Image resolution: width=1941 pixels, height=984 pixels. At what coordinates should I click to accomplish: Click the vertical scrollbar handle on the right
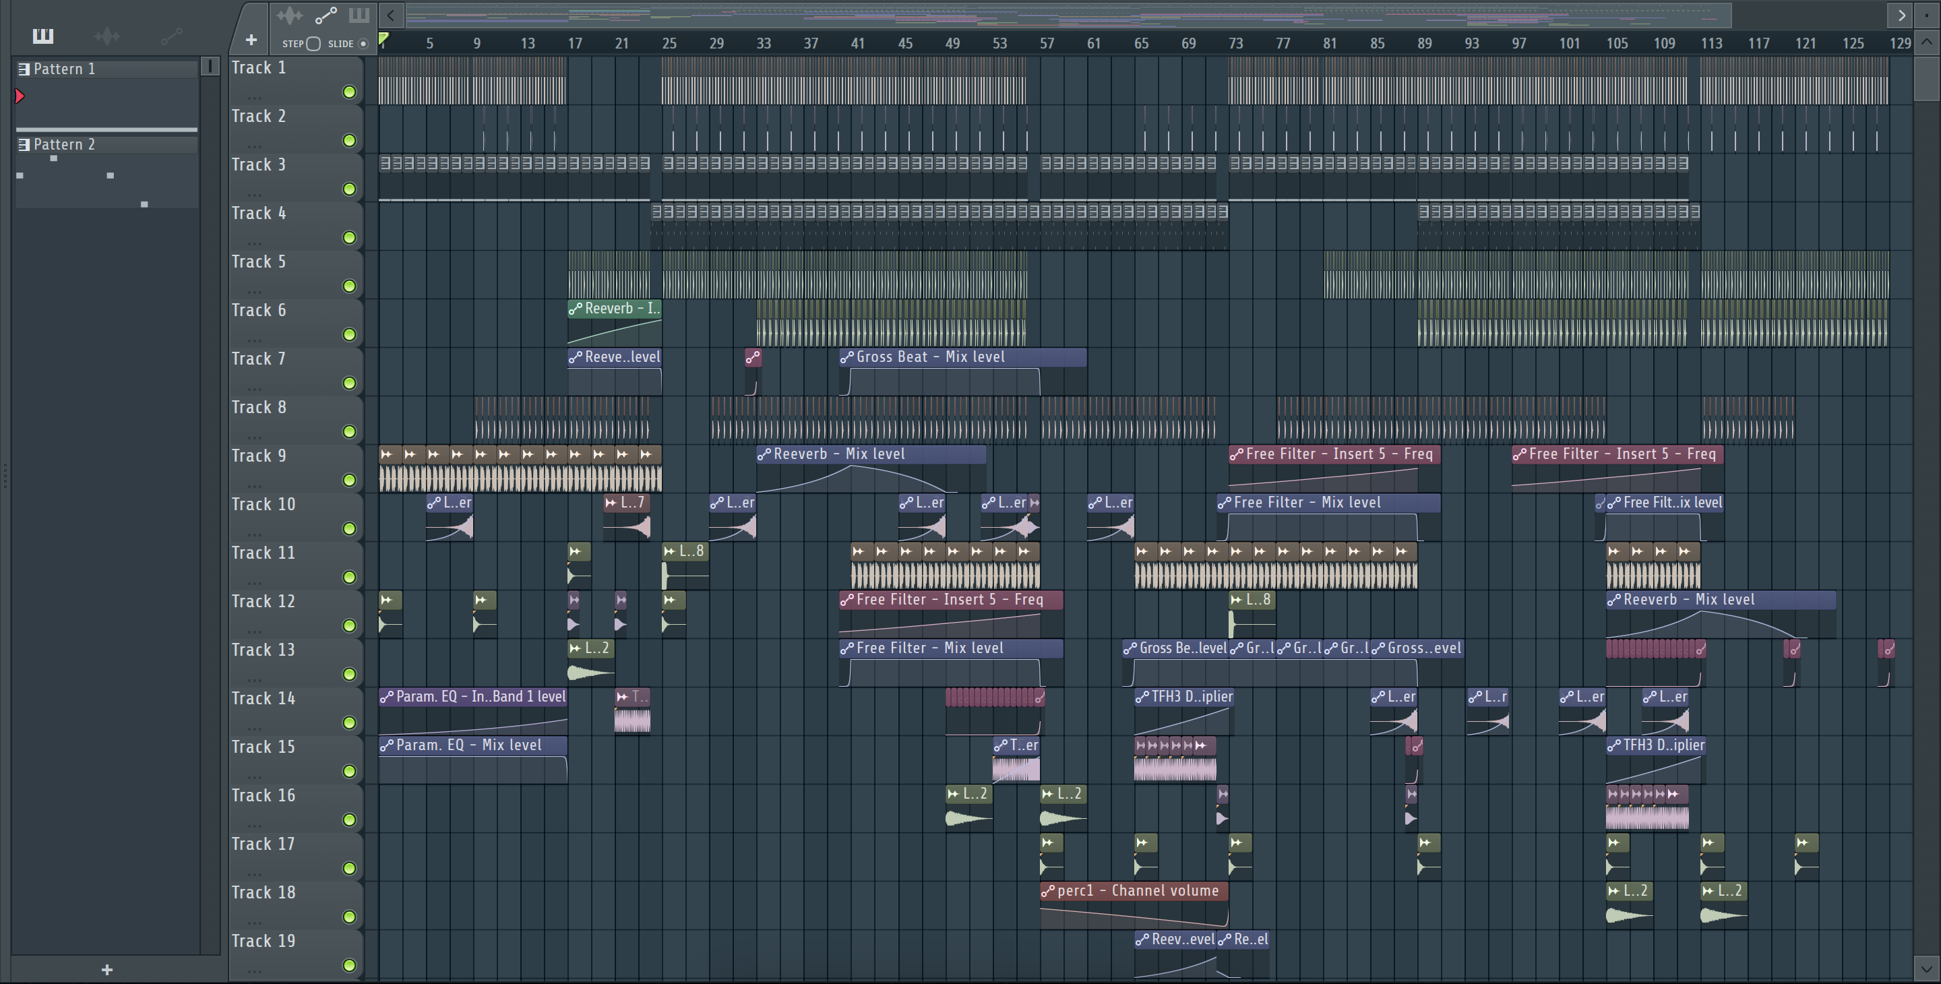[1927, 78]
